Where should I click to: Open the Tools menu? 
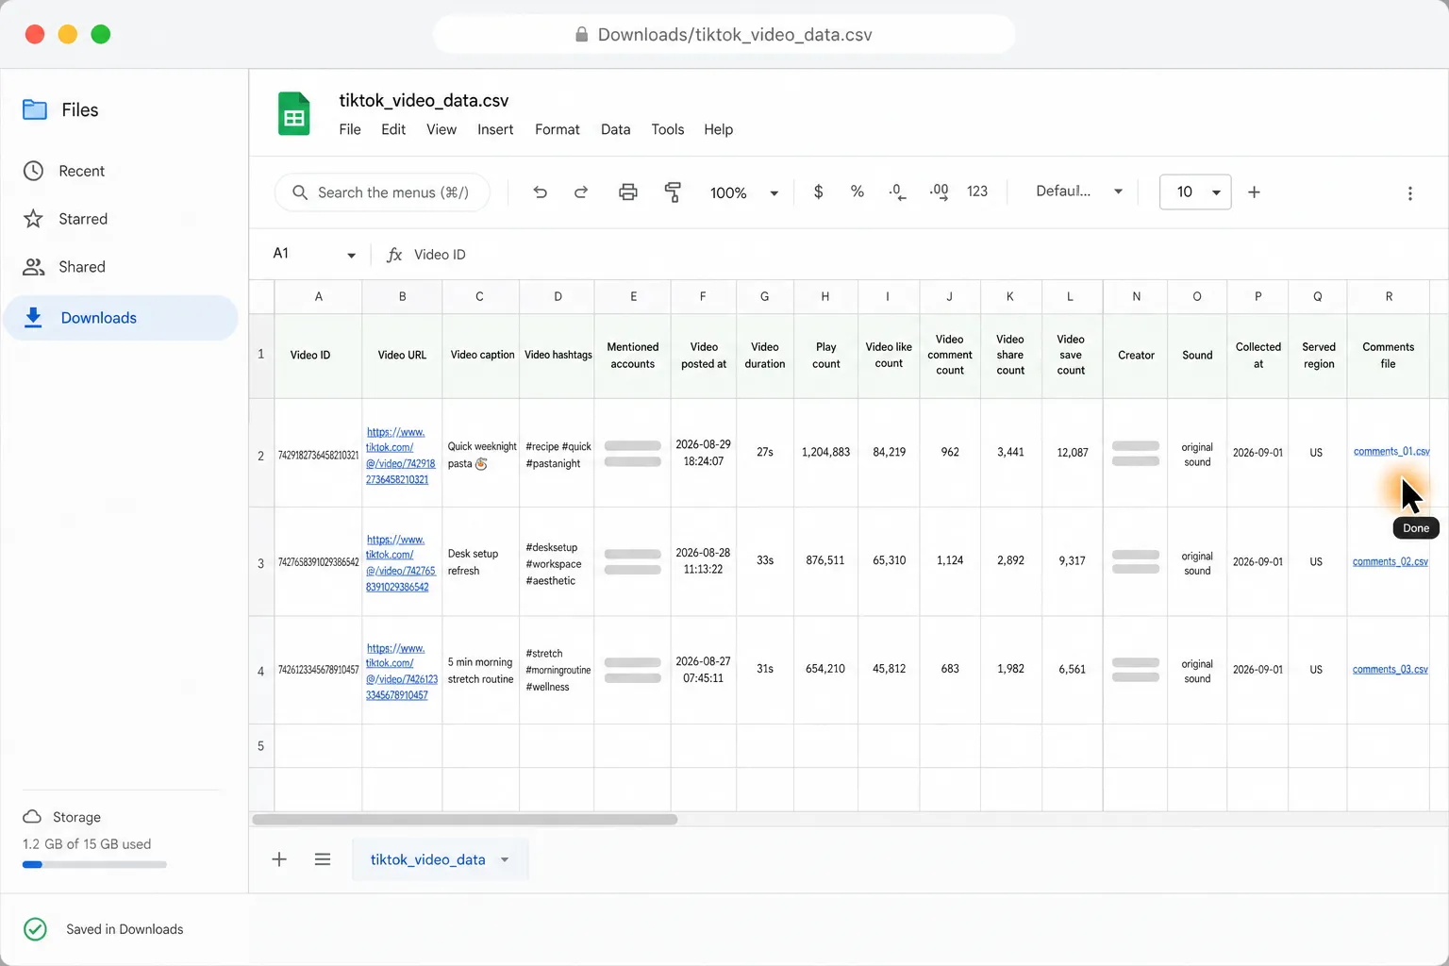[668, 129]
